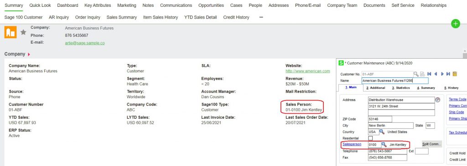Image resolution: width=467 pixels, height=166 pixels.
Task: Switch to Self Service tab
Action: tap(403, 5)
